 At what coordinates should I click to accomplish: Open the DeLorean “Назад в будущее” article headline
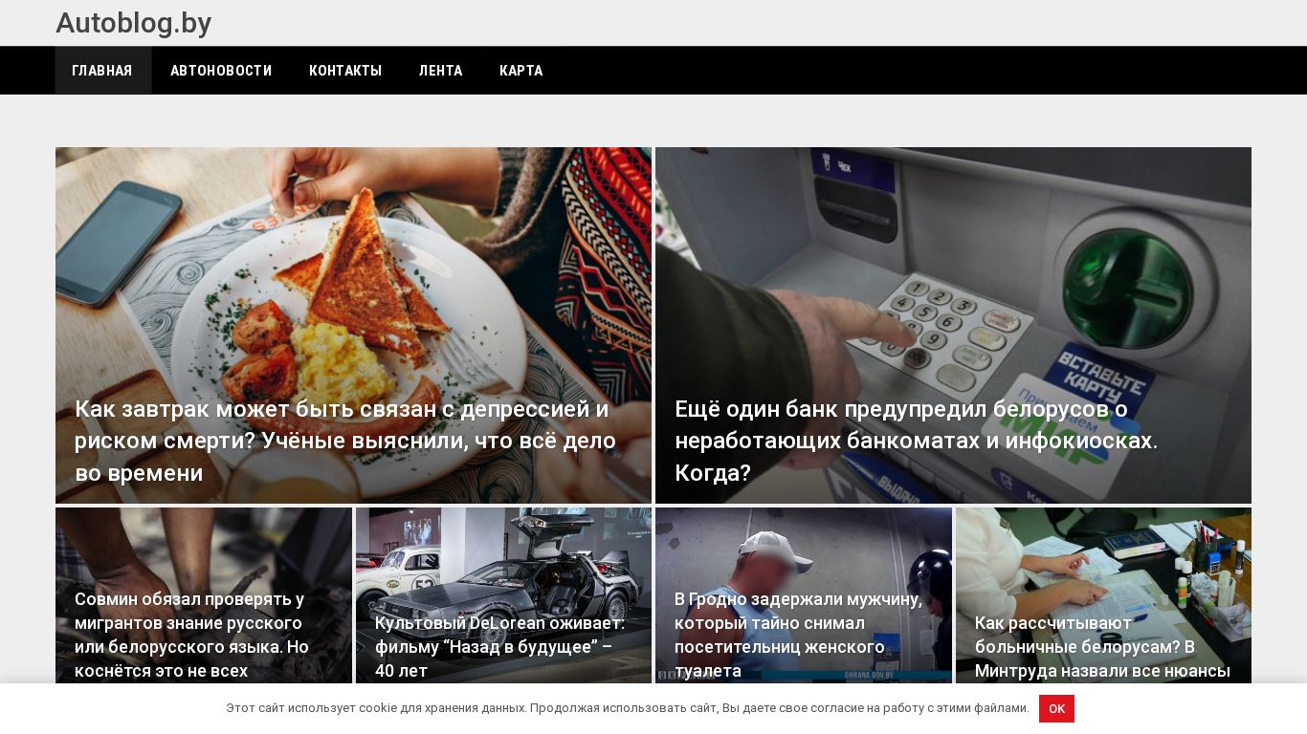click(499, 647)
